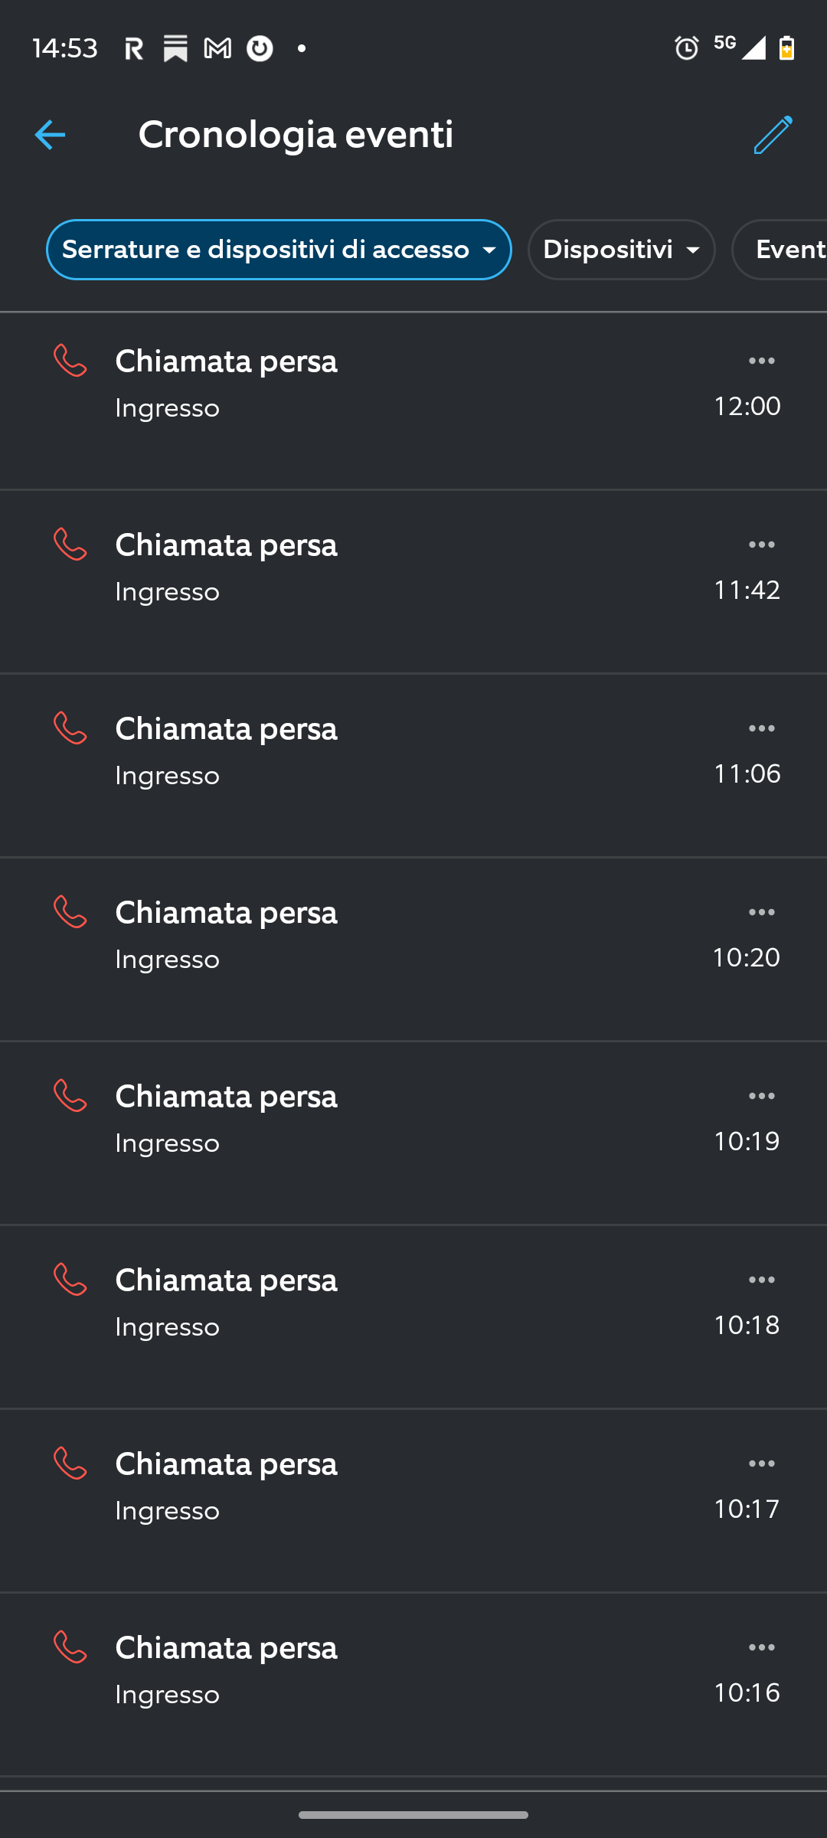Screen dimensions: 827x1838
Task: Open three-dot menu for 11:06 event
Action: [x=761, y=728]
